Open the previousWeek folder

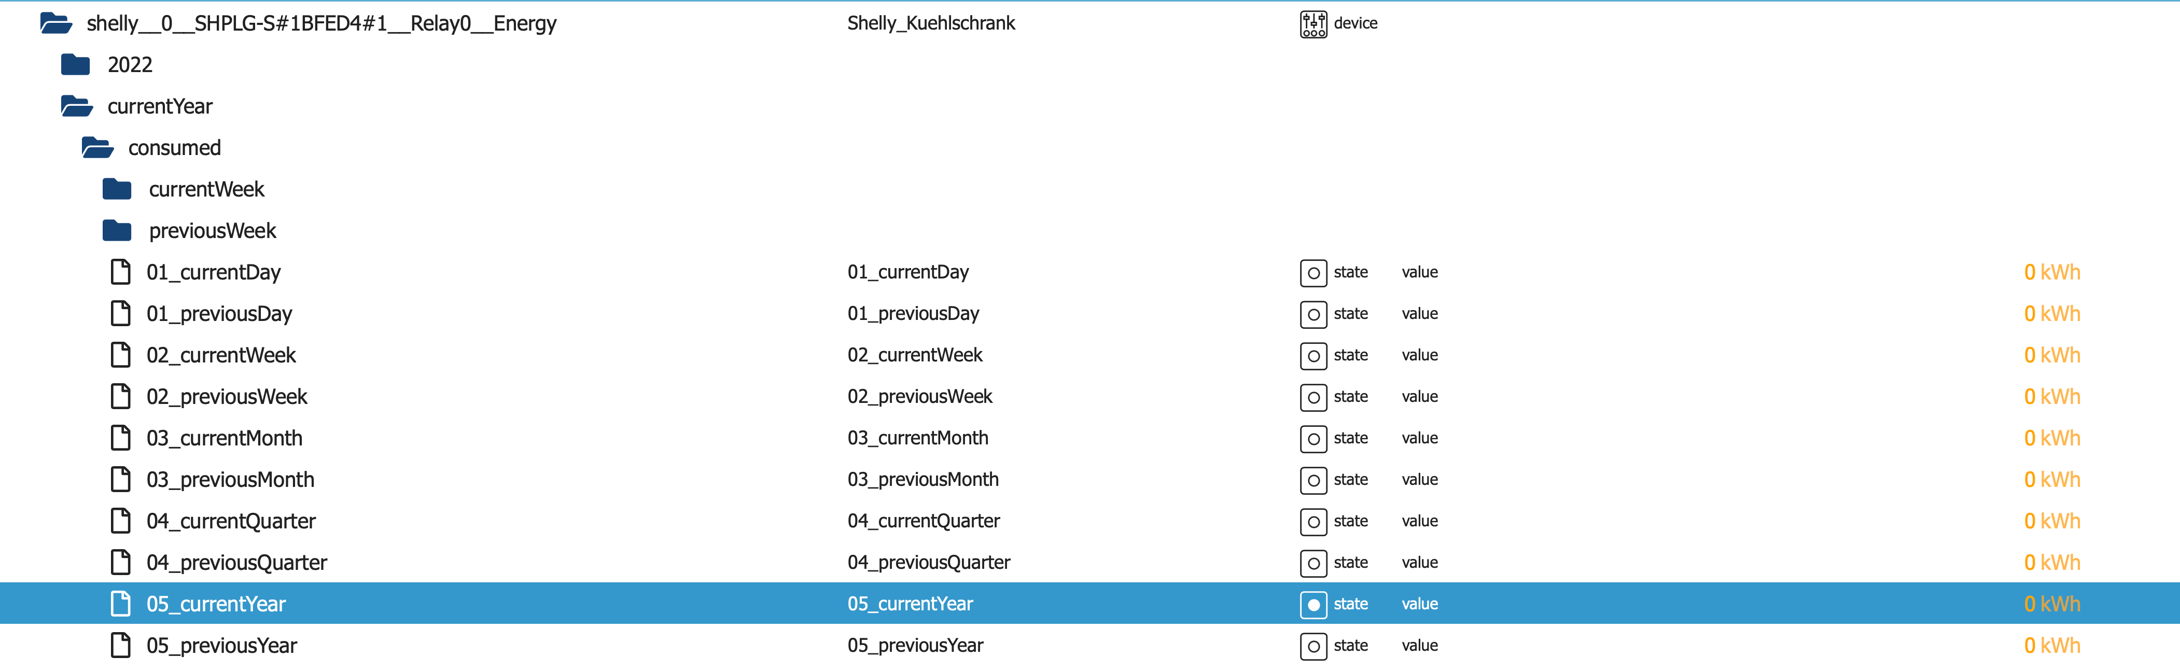pos(117,230)
